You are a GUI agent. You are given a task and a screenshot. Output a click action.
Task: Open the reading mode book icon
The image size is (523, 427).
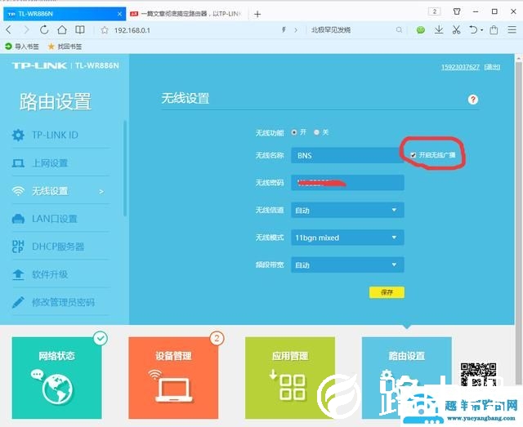pyautogui.click(x=80, y=30)
